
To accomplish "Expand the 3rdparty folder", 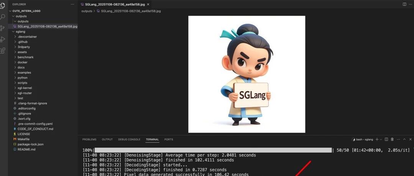I will point(23,47).
